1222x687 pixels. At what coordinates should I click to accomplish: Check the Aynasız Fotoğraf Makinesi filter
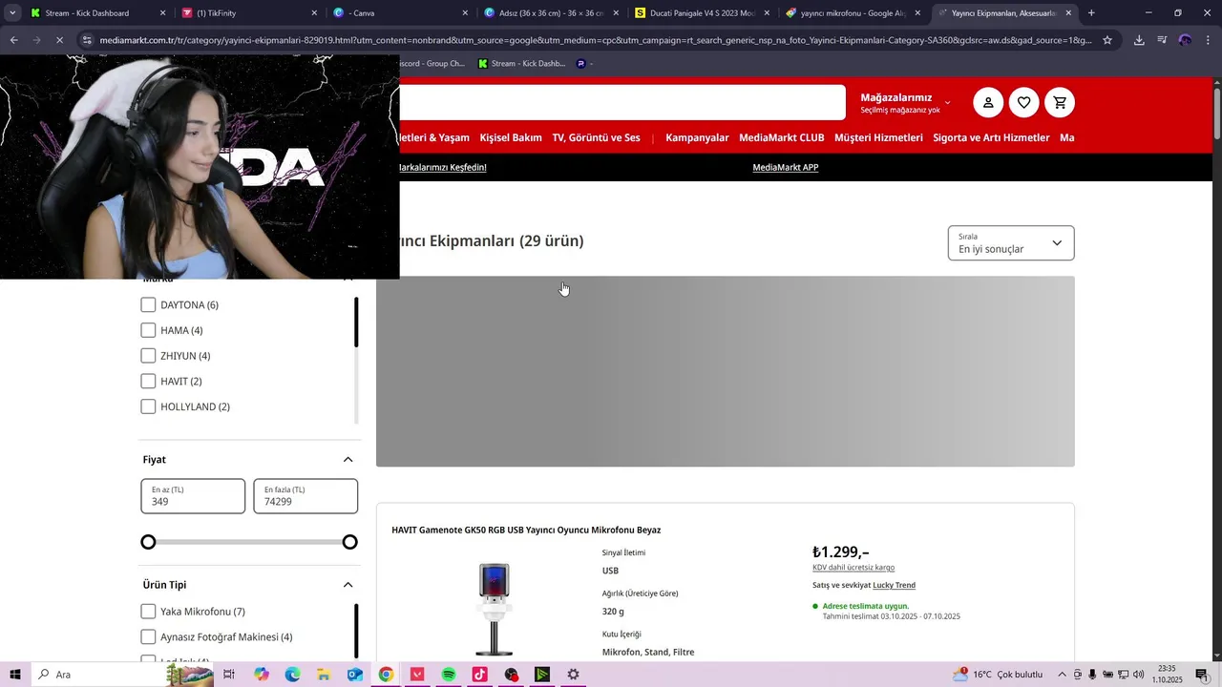[148, 636]
